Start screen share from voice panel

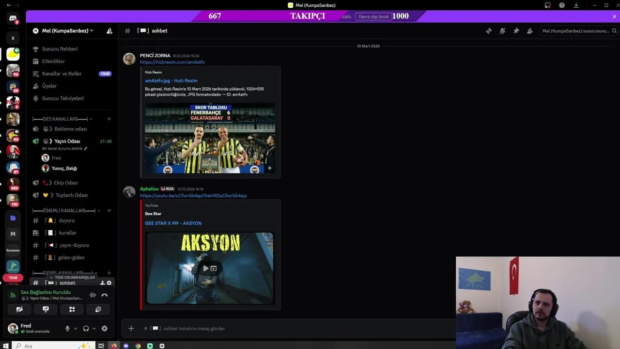(x=46, y=309)
